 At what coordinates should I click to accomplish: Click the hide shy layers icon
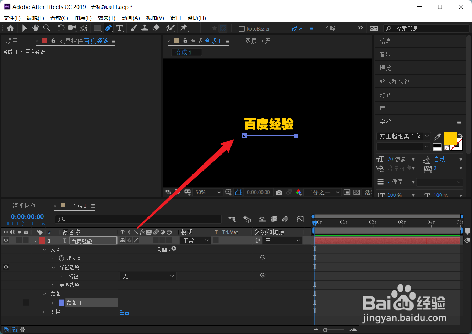point(262,219)
